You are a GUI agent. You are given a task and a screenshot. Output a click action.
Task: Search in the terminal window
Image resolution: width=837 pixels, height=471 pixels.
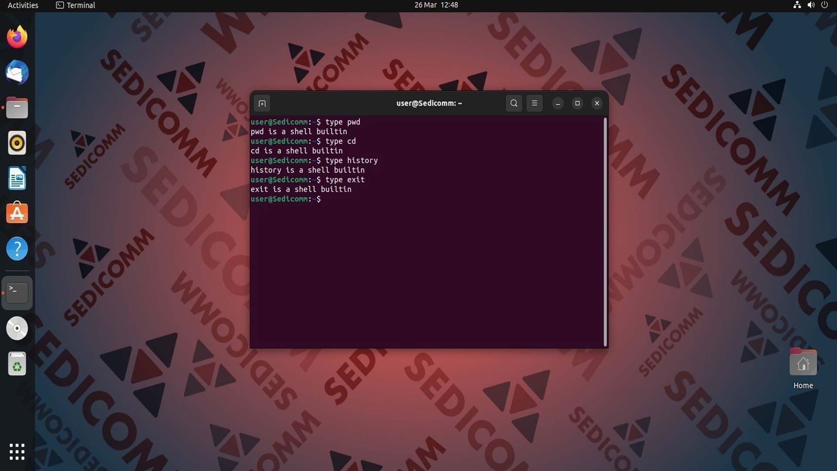514,103
